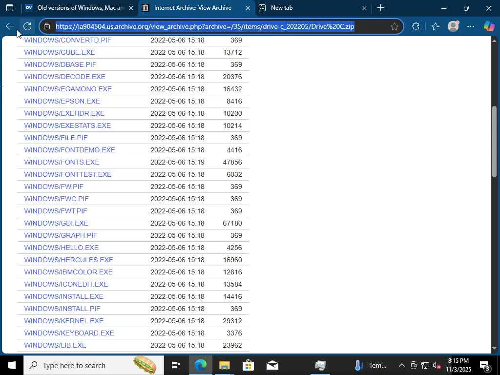Select the 67180 size value for GDI.EXE

pos(232,223)
